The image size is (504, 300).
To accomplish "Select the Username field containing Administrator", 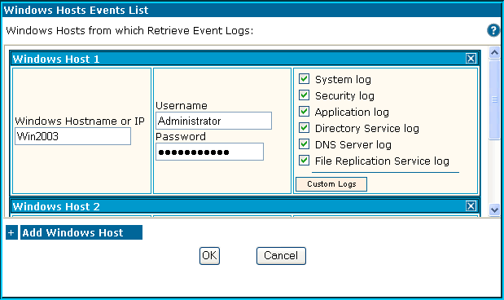I will pos(214,121).
